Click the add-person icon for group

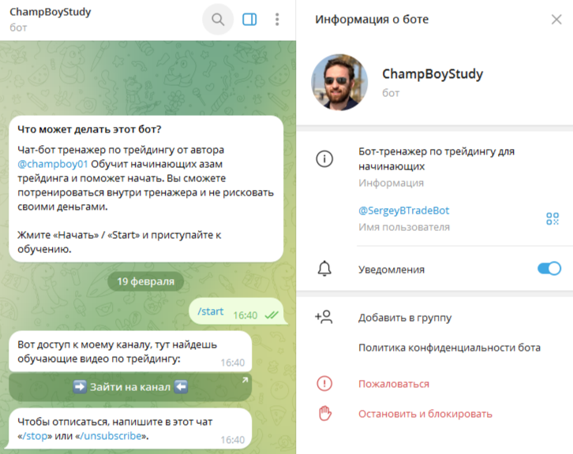pos(324,317)
